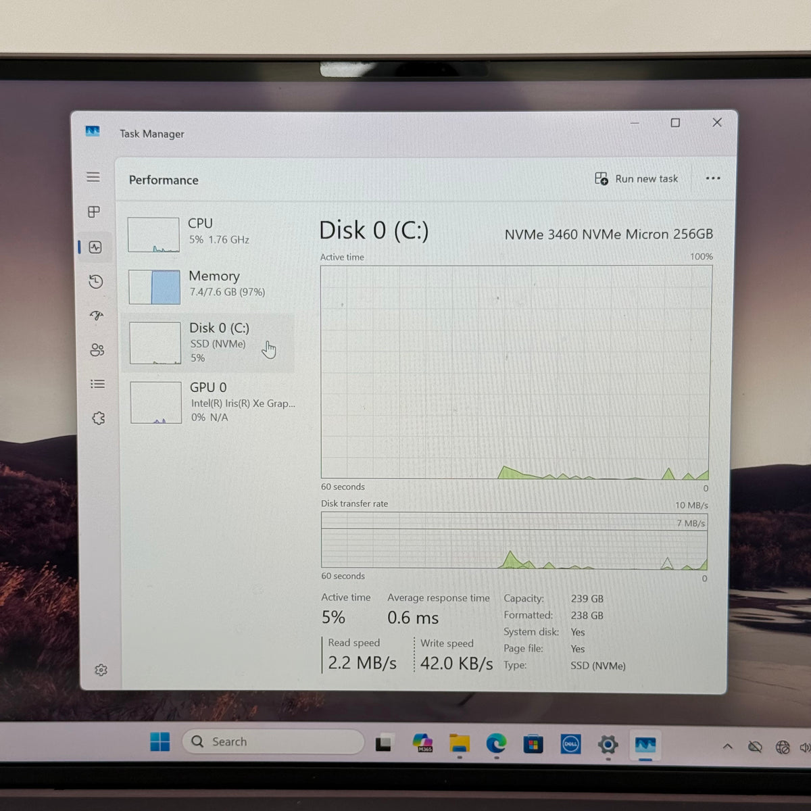Screen dimensions: 811x811
Task: Click the 'Performance' page heading
Action: tap(164, 180)
